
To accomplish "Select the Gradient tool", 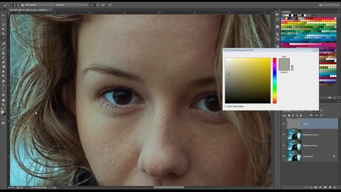I will [x=3, y=67].
